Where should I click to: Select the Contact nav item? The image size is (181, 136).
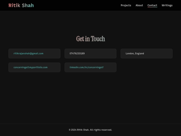152,5
